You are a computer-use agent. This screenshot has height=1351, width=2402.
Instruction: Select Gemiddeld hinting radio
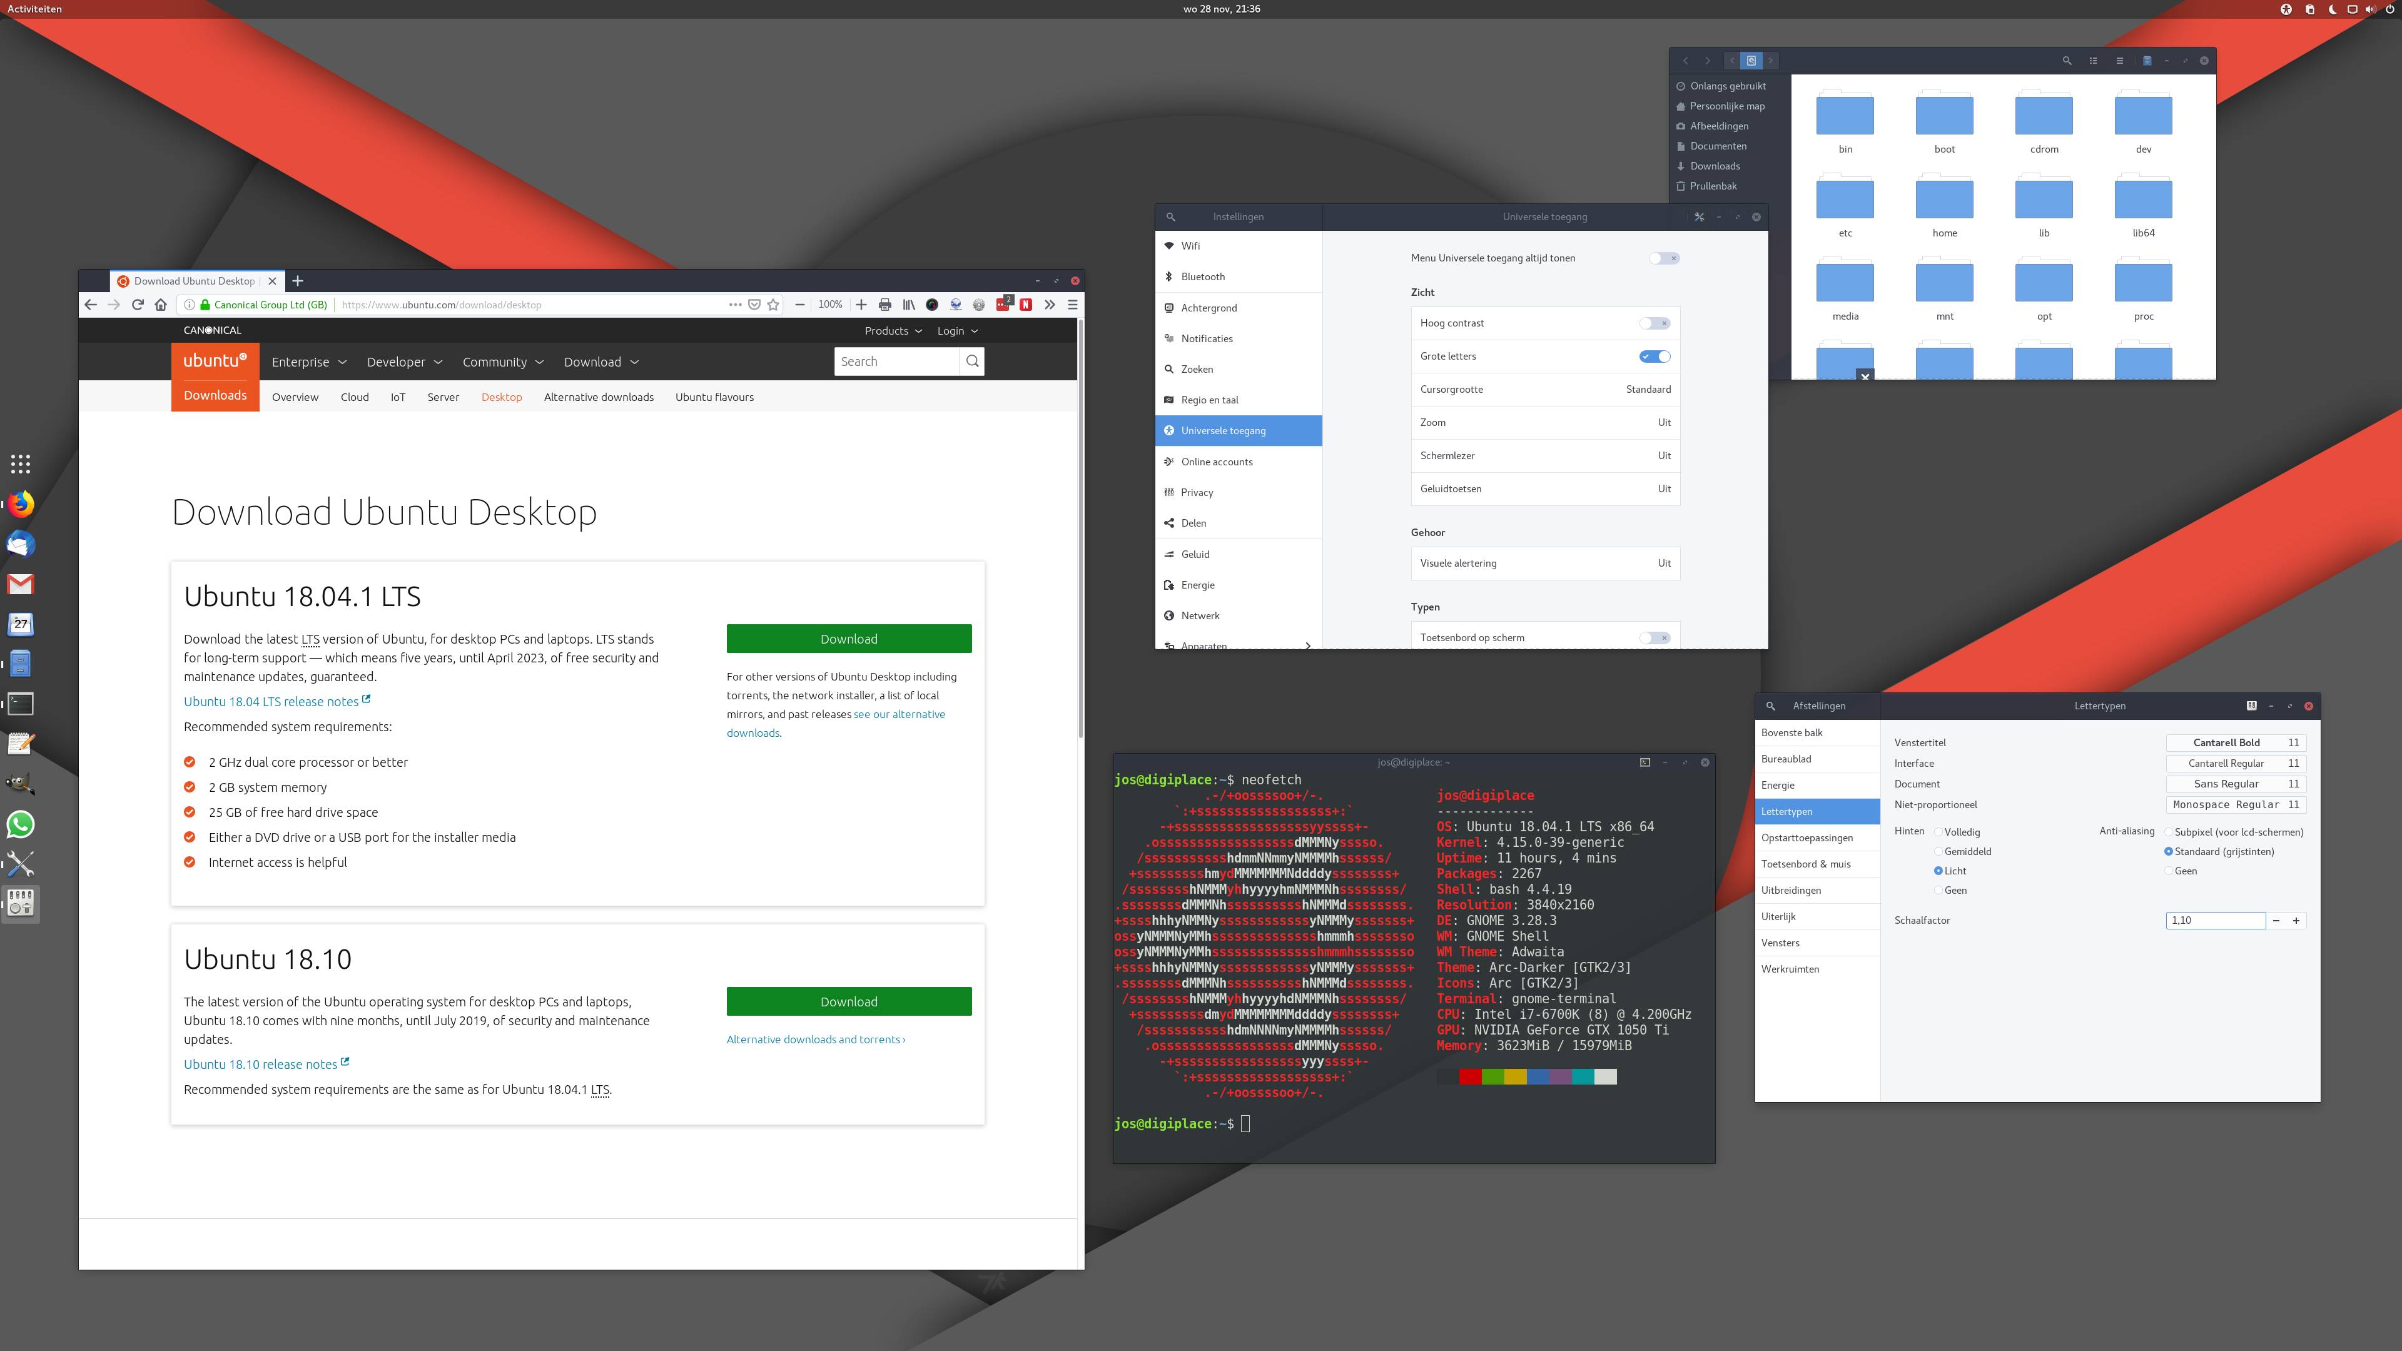coord(1938,851)
